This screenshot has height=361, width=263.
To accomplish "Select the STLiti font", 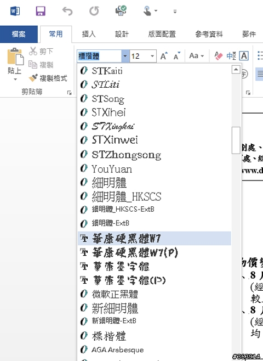I will 155,84.
